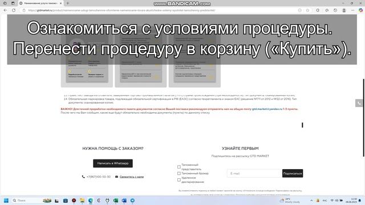Open Edge settings and more menu
The height and width of the screenshot is (205, 365).
pyautogui.click(x=352, y=10)
